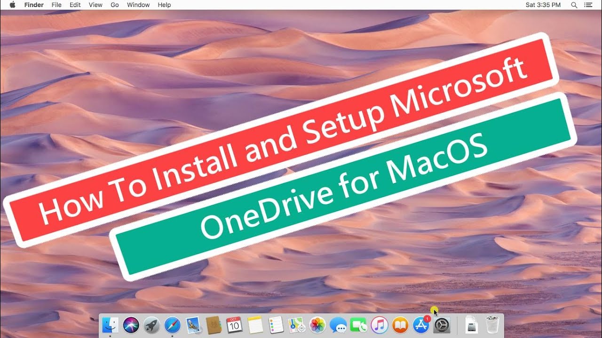Image resolution: width=602 pixels, height=338 pixels.
Task: Open Messages blue speech bubble icon
Action: tap(338, 325)
